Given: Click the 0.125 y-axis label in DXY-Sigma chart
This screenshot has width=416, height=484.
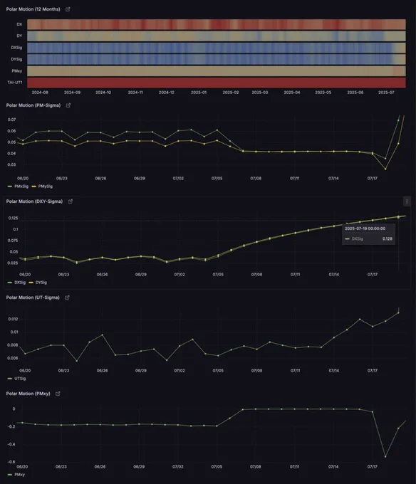Looking at the screenshot, I should pyautogui.click(x=13, y=218).
